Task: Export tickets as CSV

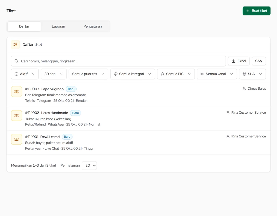Action: [x=259, y=61]
